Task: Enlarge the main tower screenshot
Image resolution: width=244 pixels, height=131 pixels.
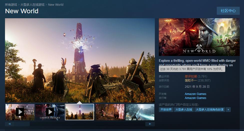Action: (x=80, y=60)
